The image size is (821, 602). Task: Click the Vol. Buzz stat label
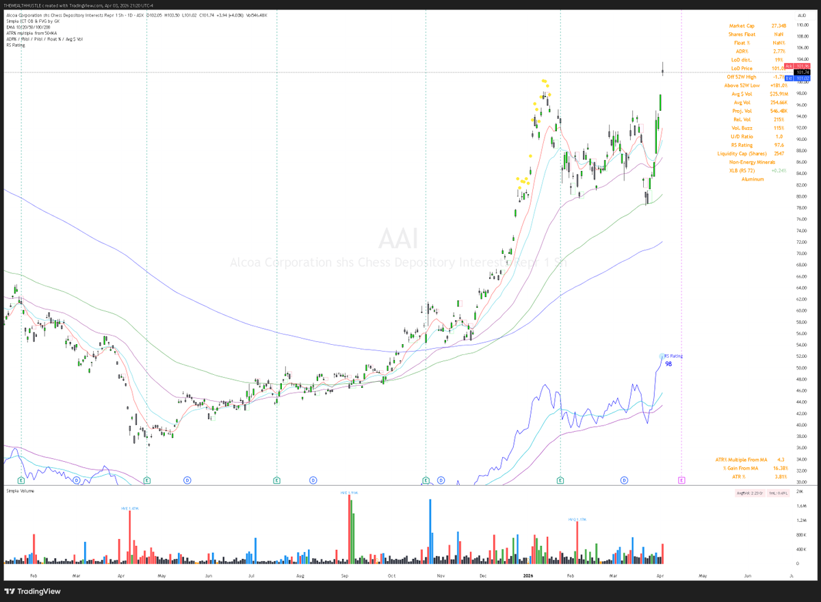(742, 128)
